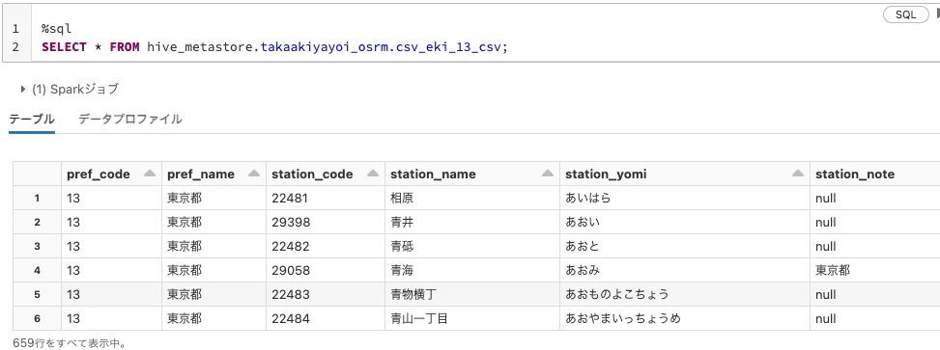Screen dimensions: 940x350
Task: Sort by station_code column arrow
Action: [x=373, y=175]
